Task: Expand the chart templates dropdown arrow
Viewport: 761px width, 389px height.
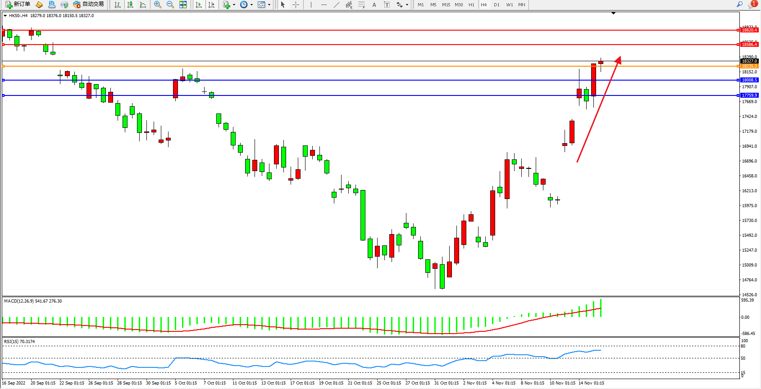Action: pyautogui.click(x=269, y=5)
